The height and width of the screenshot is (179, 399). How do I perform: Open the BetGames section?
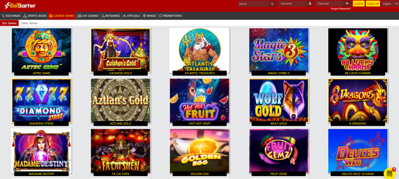pos(111,16)
